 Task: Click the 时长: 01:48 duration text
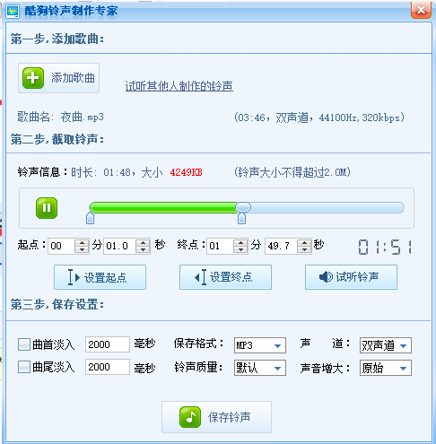(100, 172)
